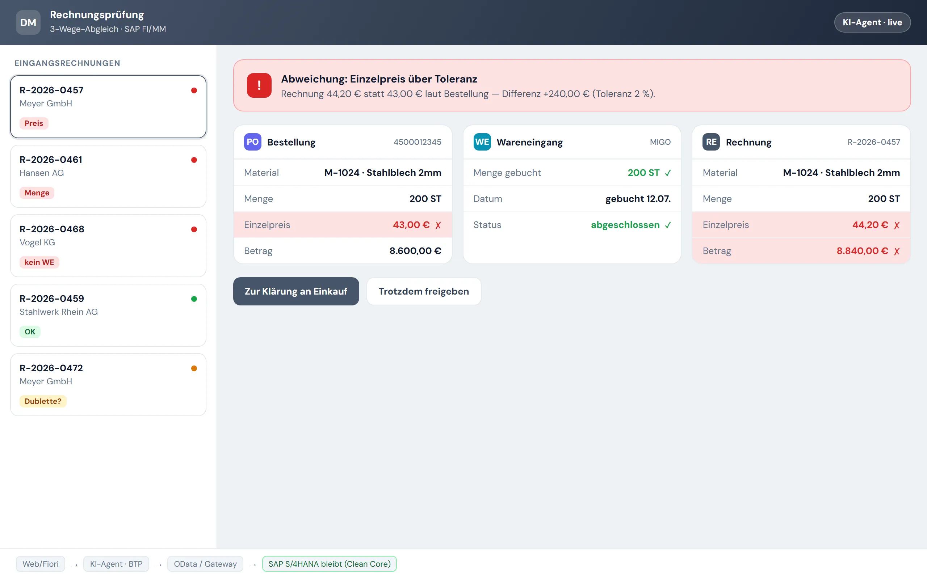Viewport: 927px width, 579px height.
Task: Click the order number 4500012345
Action: 418,142
